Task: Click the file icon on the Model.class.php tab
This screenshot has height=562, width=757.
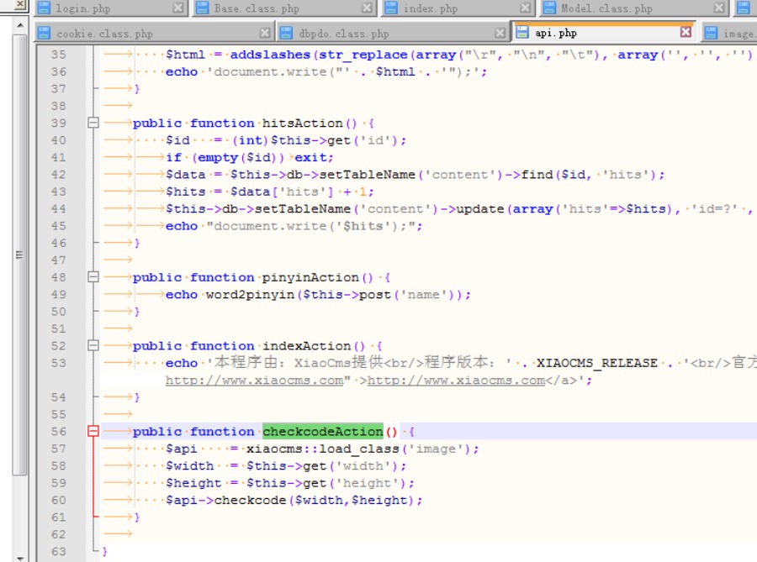Action: (x=549, y=8)
